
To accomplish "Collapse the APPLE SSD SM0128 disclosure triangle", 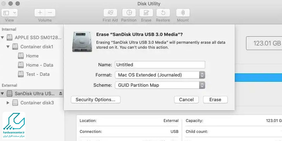I will tap(2, 38).
